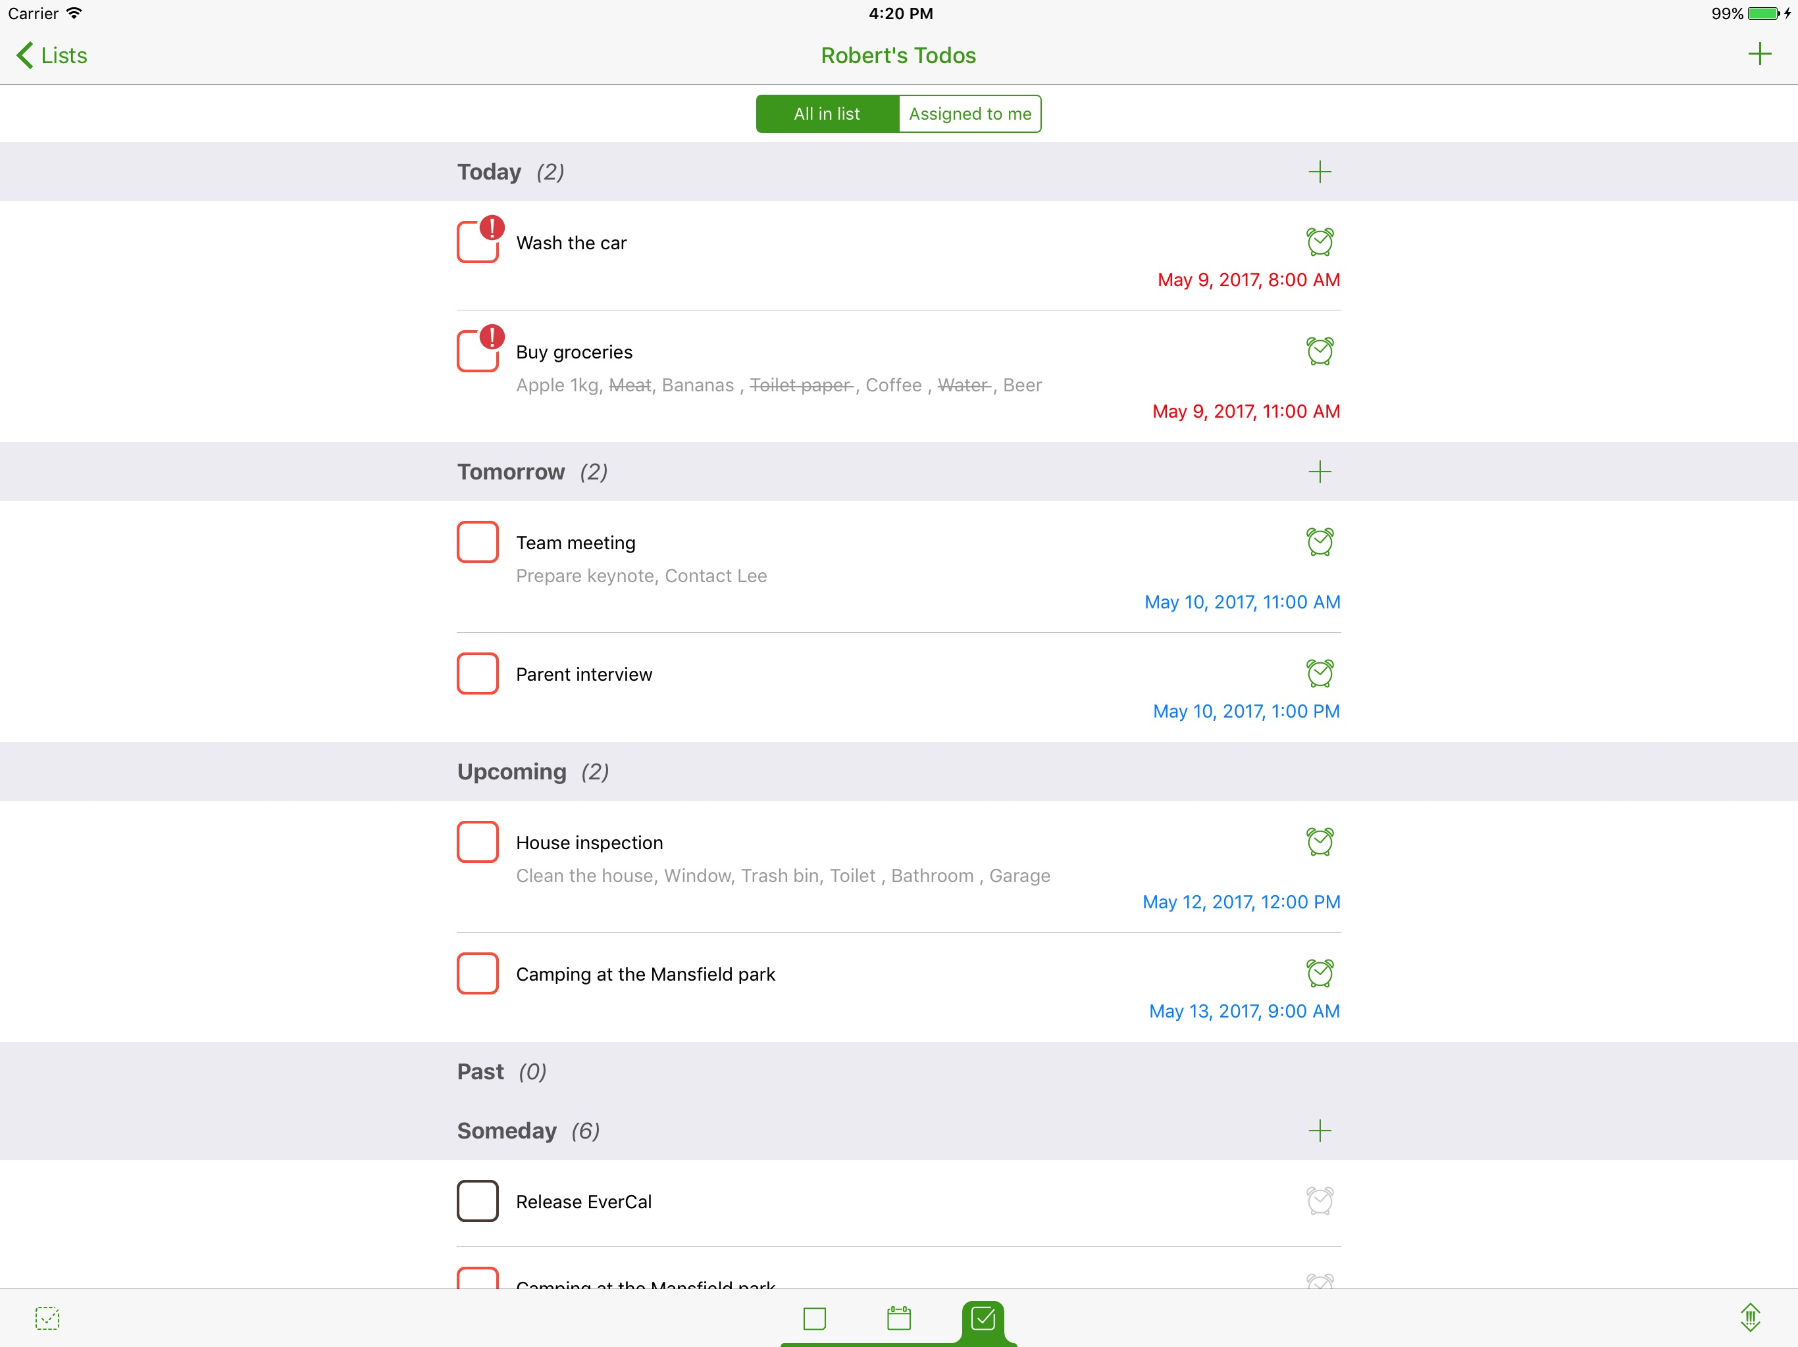Image resolution: width=1798 pixels, height=1347 pixels.
Task: Check off Buy groceries todo
Action: [x=477, y=351]
